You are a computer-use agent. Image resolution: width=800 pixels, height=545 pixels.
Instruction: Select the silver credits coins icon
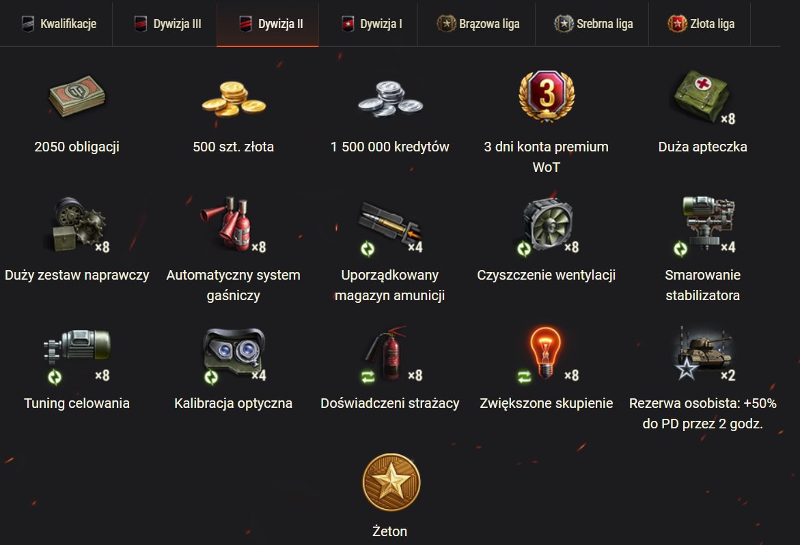(390, 98)
